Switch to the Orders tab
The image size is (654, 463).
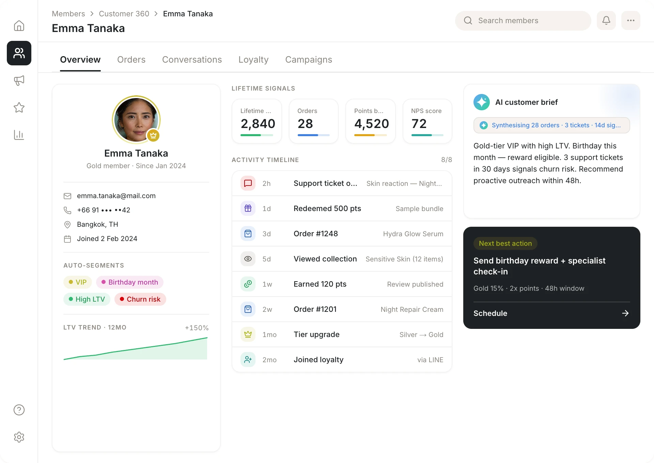point(131,60)
